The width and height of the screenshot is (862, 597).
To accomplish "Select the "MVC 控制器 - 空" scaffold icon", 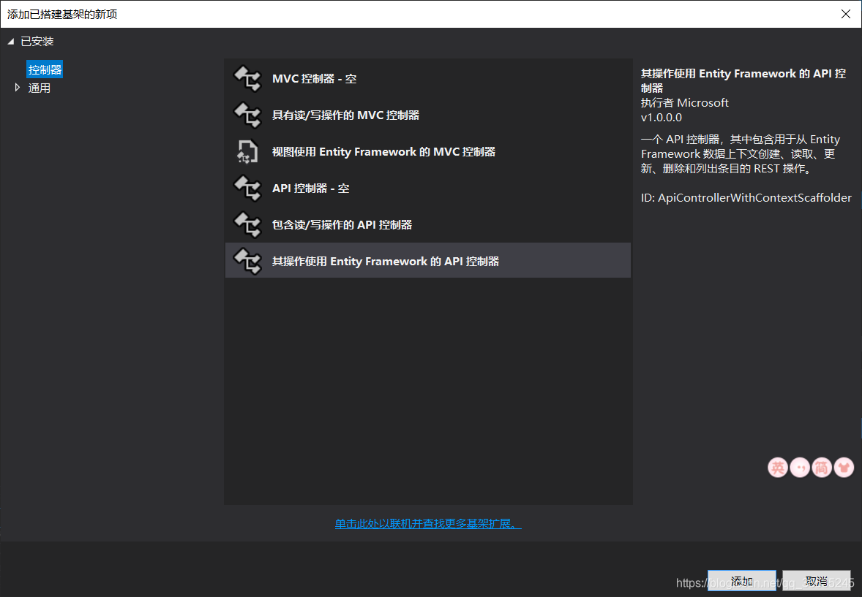I will (247, 78).
